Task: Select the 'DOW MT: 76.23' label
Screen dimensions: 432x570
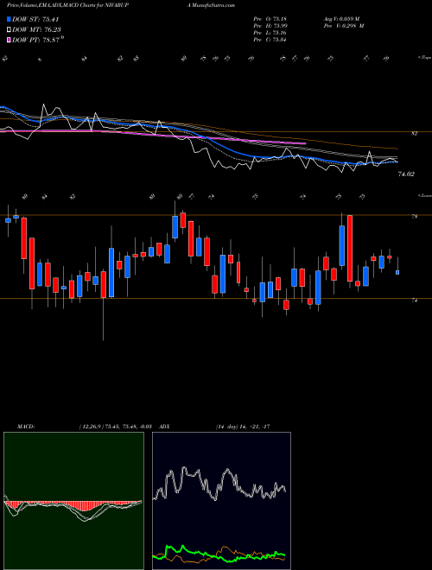Action: (36, 30)
